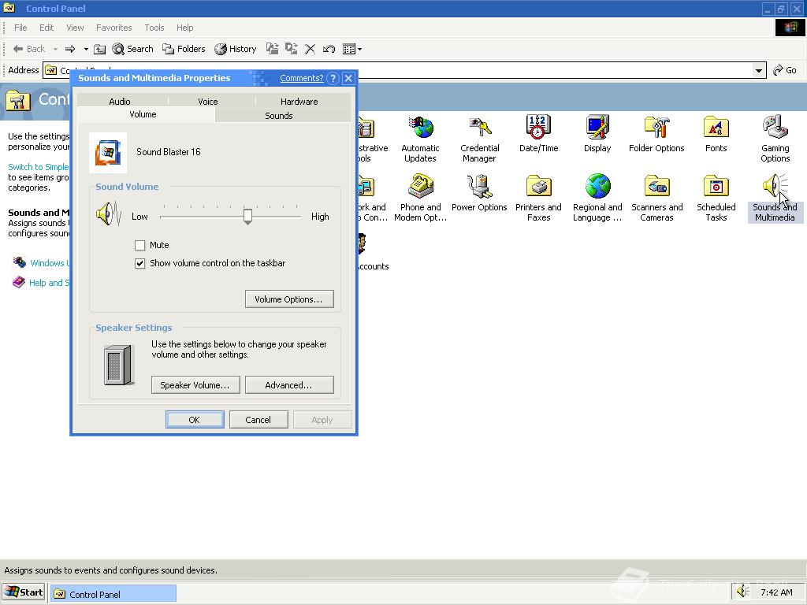Open the Scheduled Tasks icon
The height and width of the screenshot is (605, 807).
click(716, 198)
